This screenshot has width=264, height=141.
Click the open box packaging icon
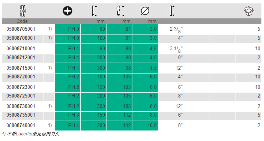249,11
